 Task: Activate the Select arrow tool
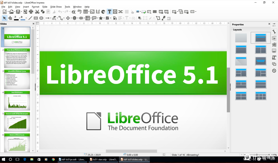click(x=4, y=18)
